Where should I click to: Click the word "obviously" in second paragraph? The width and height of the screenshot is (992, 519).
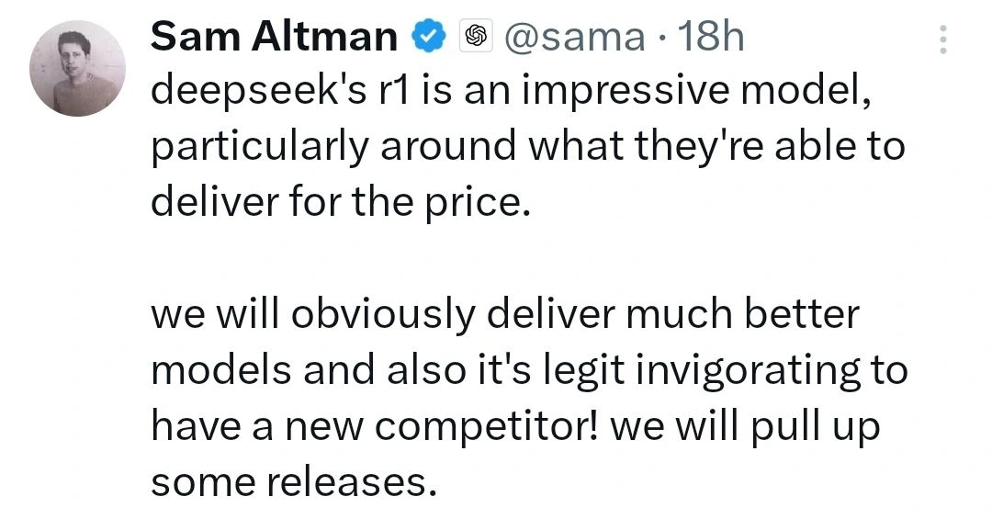tap(383, 315)
